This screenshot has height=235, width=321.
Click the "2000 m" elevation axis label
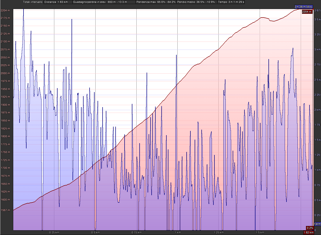(x=6, y=73)
